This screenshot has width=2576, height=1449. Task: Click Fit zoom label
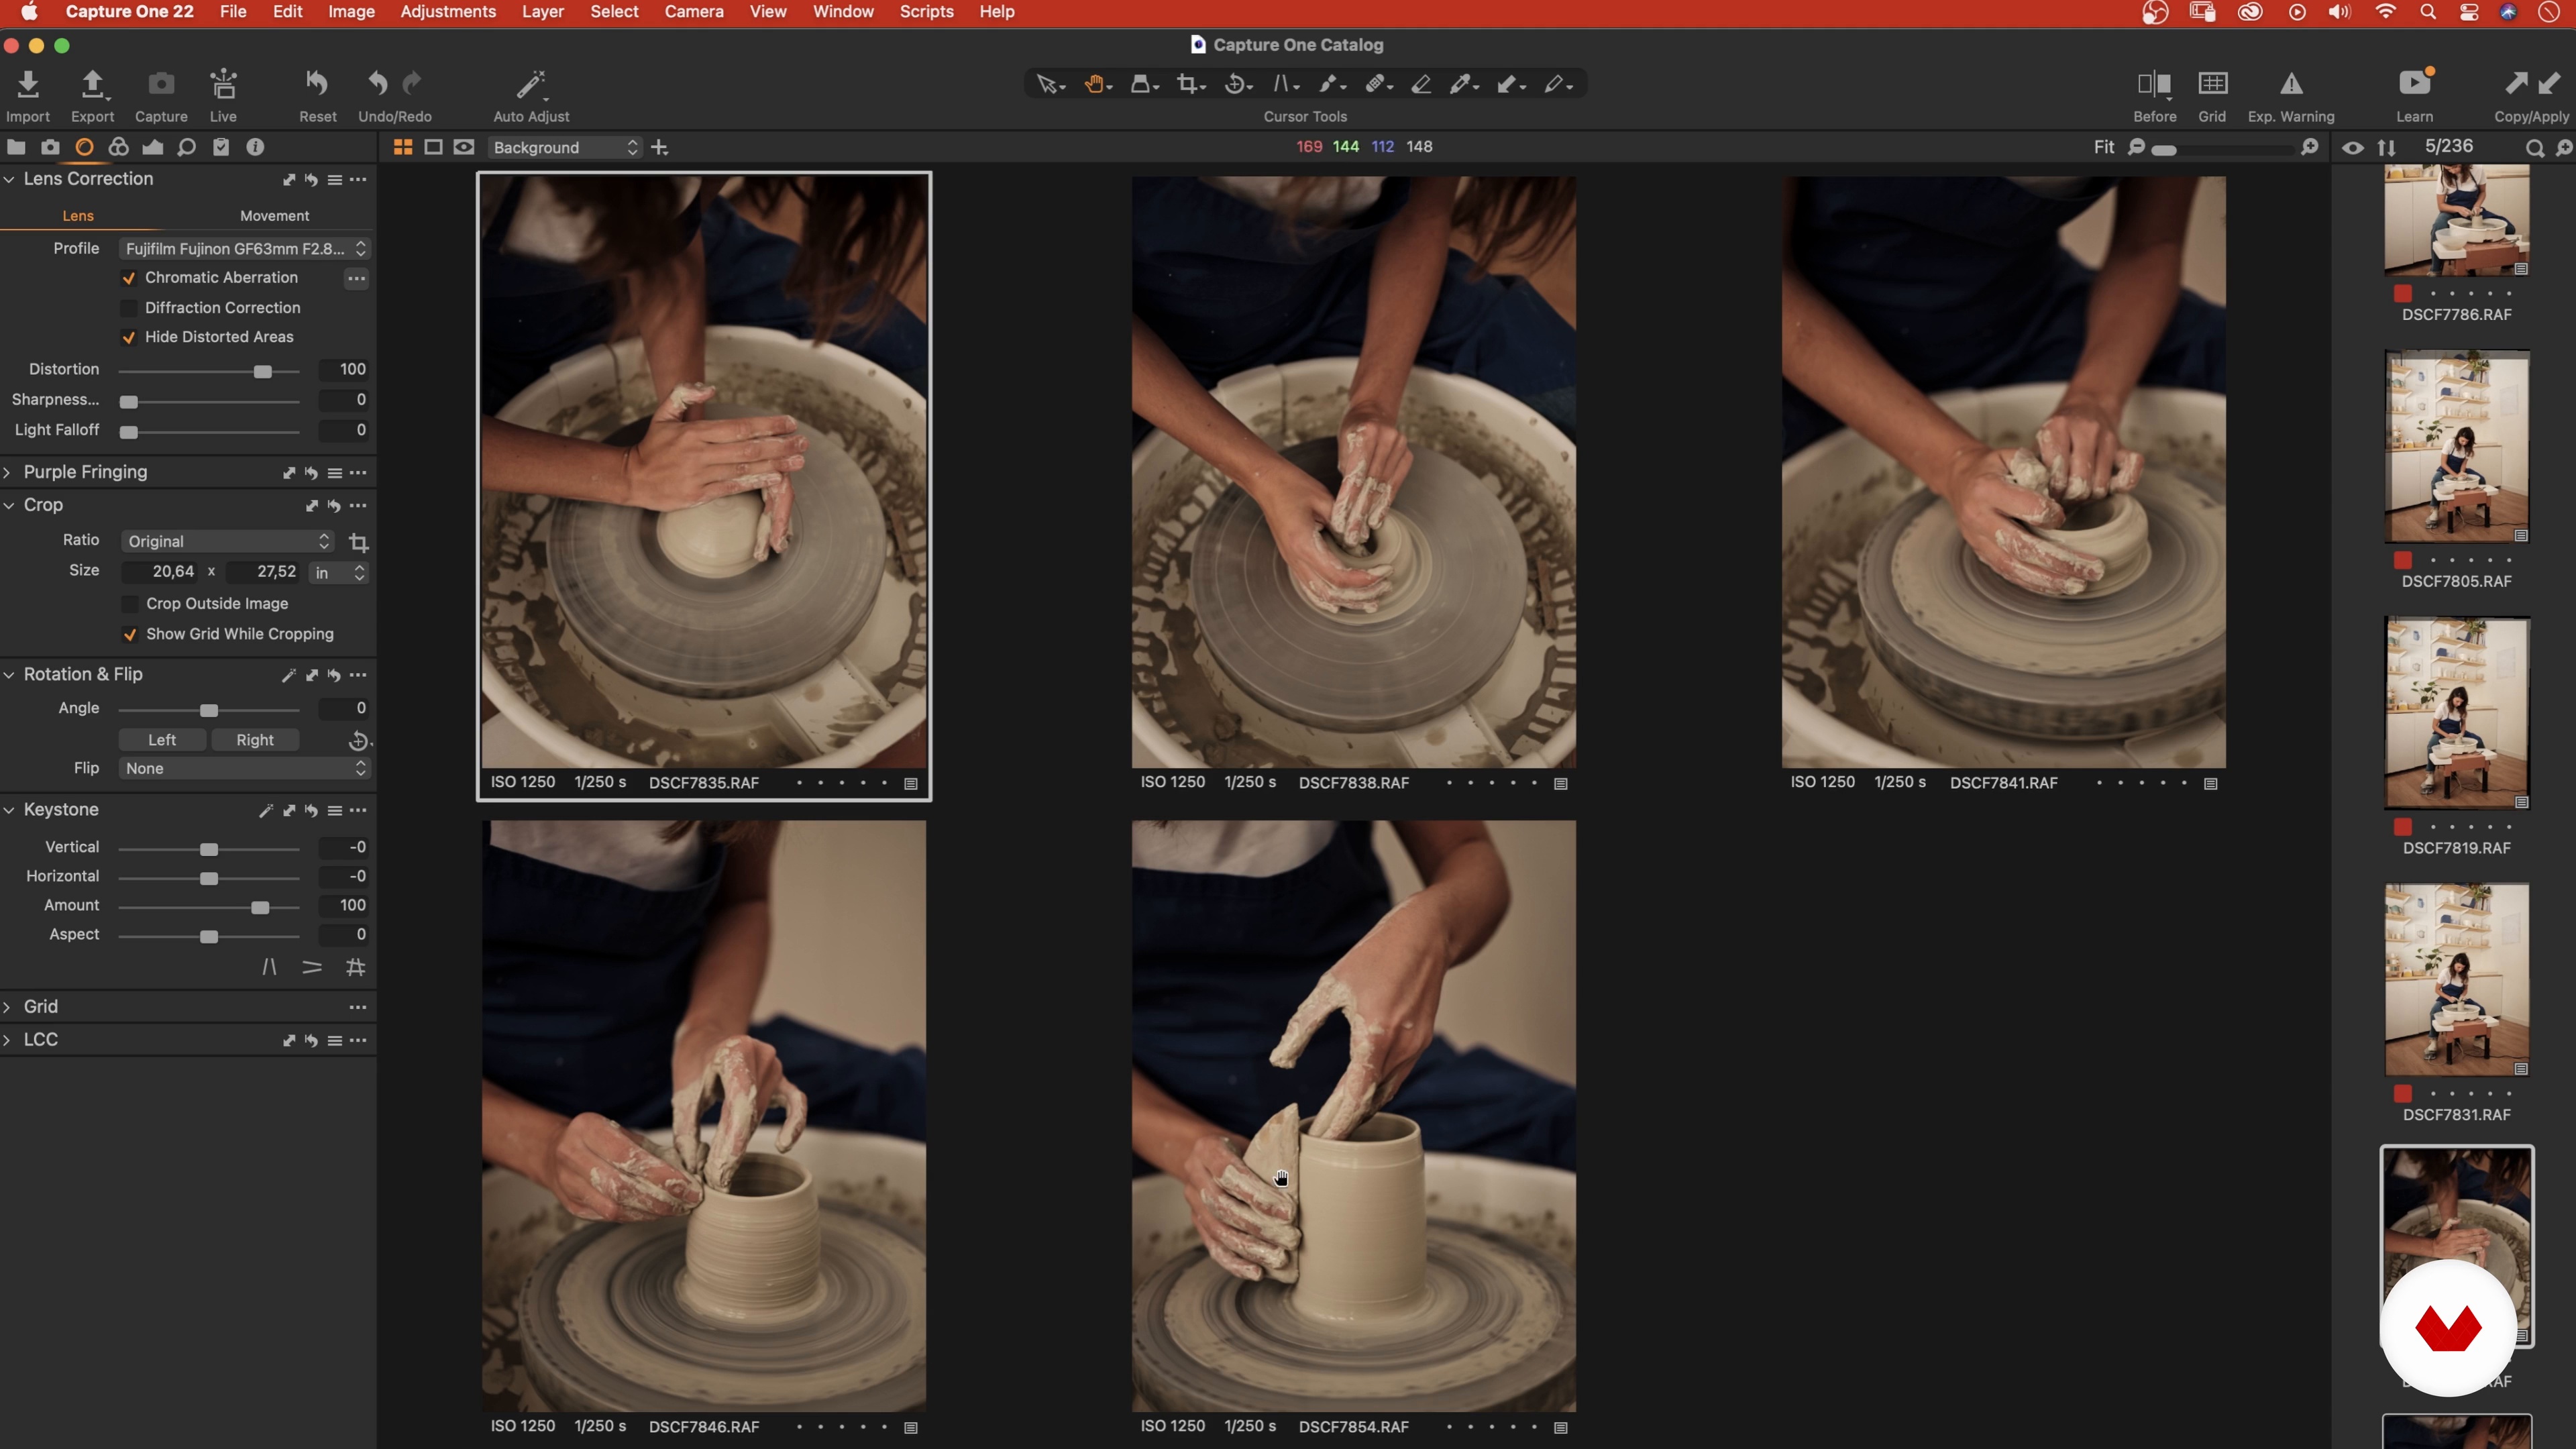tap(2104, 147)
